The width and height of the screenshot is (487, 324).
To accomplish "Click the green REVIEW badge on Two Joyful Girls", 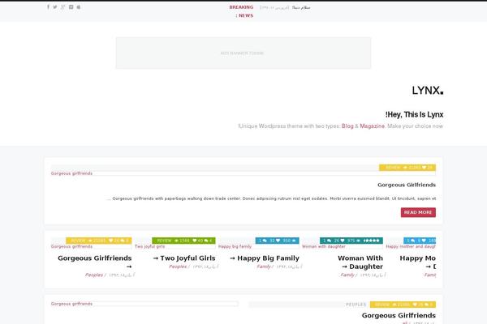I will (x=183, y=241).
